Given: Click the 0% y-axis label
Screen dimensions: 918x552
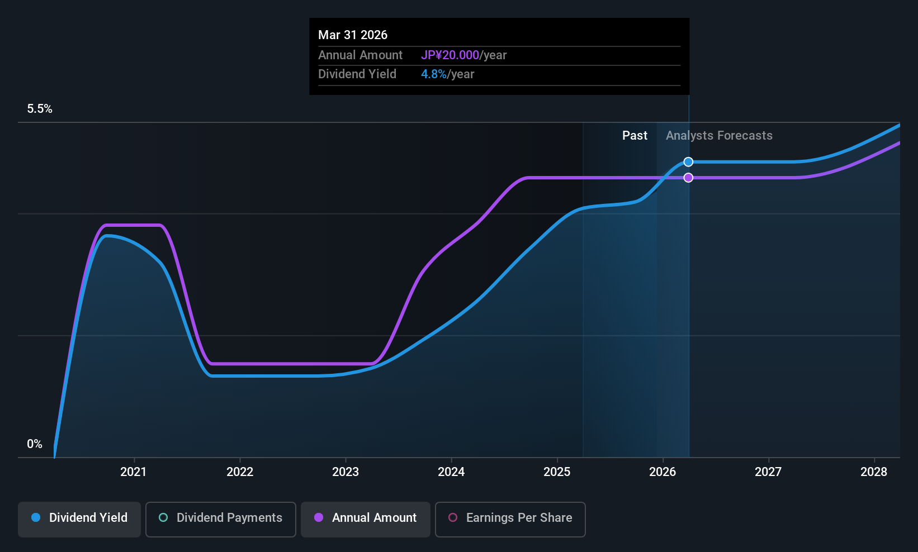Looking at the screenshot, I should point(35,444).
